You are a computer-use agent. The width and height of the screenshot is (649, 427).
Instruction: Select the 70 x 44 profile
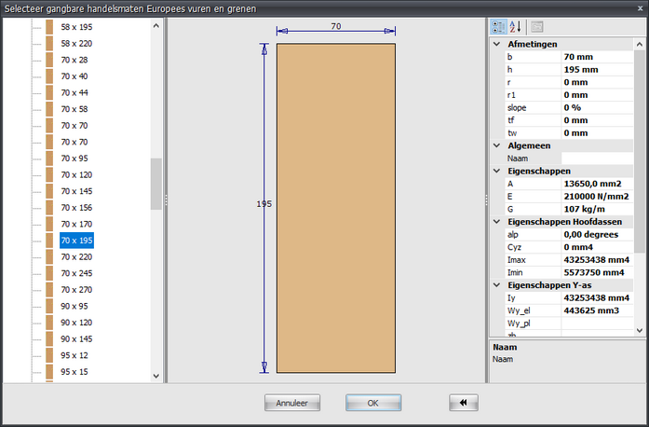point(74,93)
